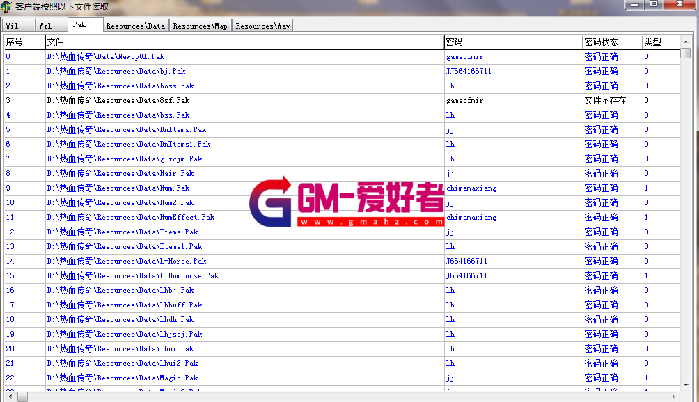Select the HumEffect.Pak file entry

[131, 218]
